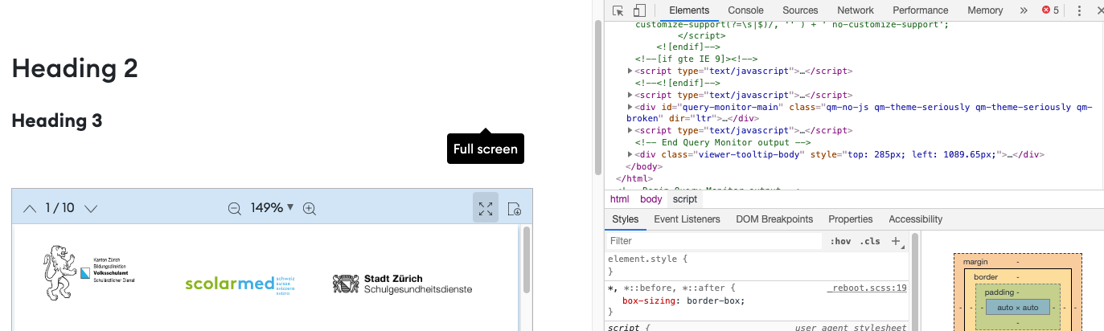1104x331 pixels.
Task: Click the document viewer vertical scrollbar
Action: 527,260
